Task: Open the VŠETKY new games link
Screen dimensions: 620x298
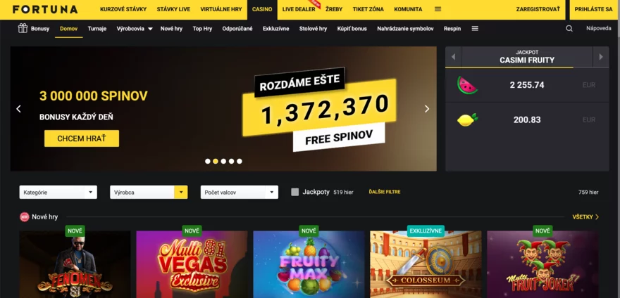Action: pyautogui.click(x=585, y=216)
